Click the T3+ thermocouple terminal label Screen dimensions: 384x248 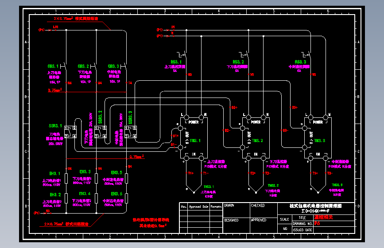[x=315, y=173]
